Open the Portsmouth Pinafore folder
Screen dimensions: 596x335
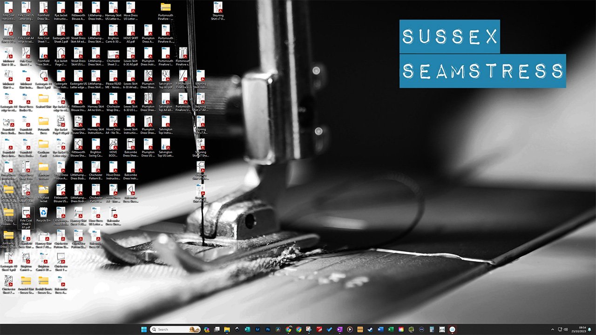coord(165,12)
